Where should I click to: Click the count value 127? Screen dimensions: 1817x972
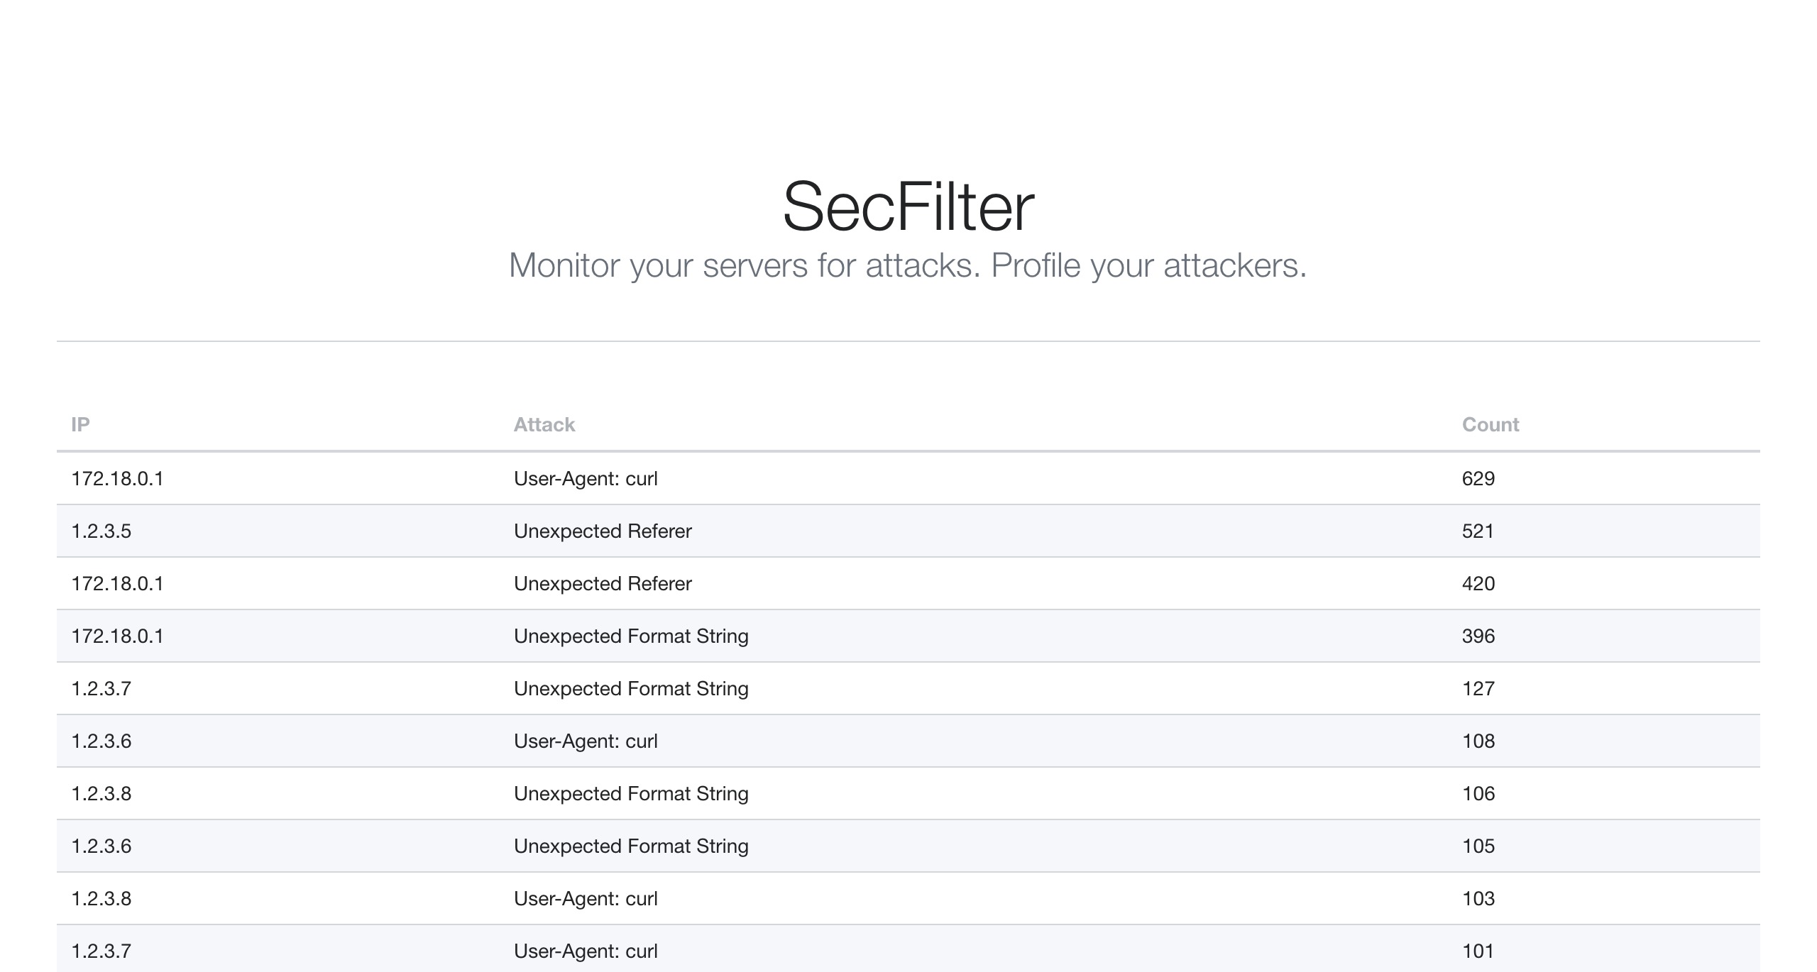pyautogui.click(x=1478, y=689)
